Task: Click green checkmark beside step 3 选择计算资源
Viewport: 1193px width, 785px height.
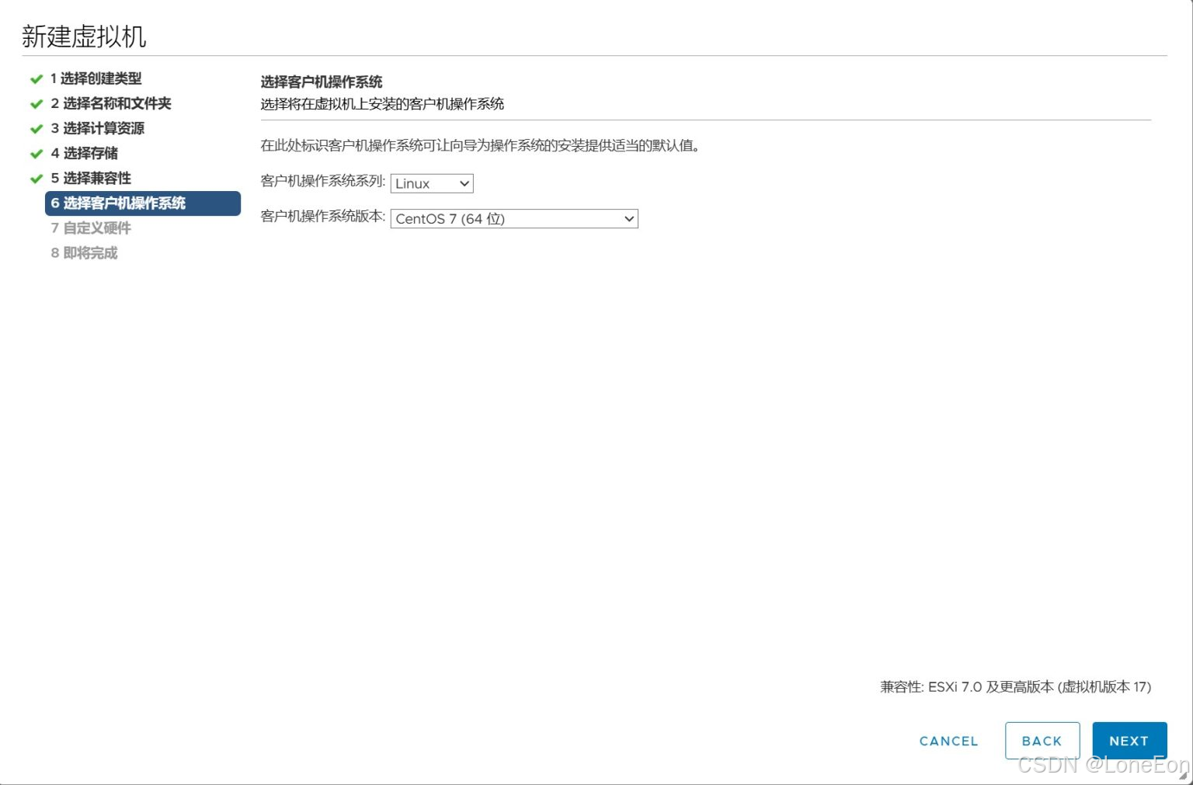Action: [36, 129]
